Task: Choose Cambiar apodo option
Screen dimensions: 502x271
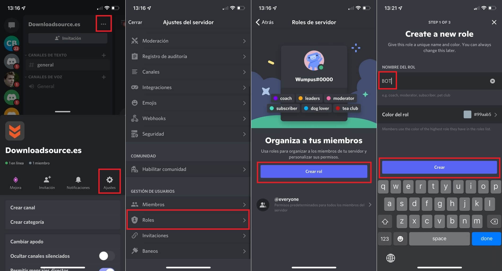Action: coord(63,242)
